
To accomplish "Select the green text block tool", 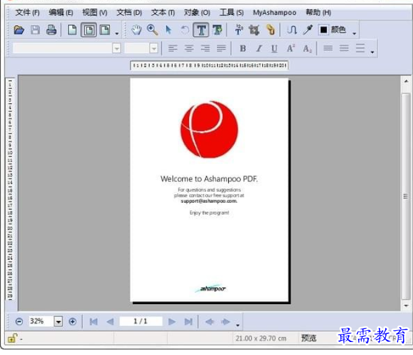I will click(x=217, y=30).
